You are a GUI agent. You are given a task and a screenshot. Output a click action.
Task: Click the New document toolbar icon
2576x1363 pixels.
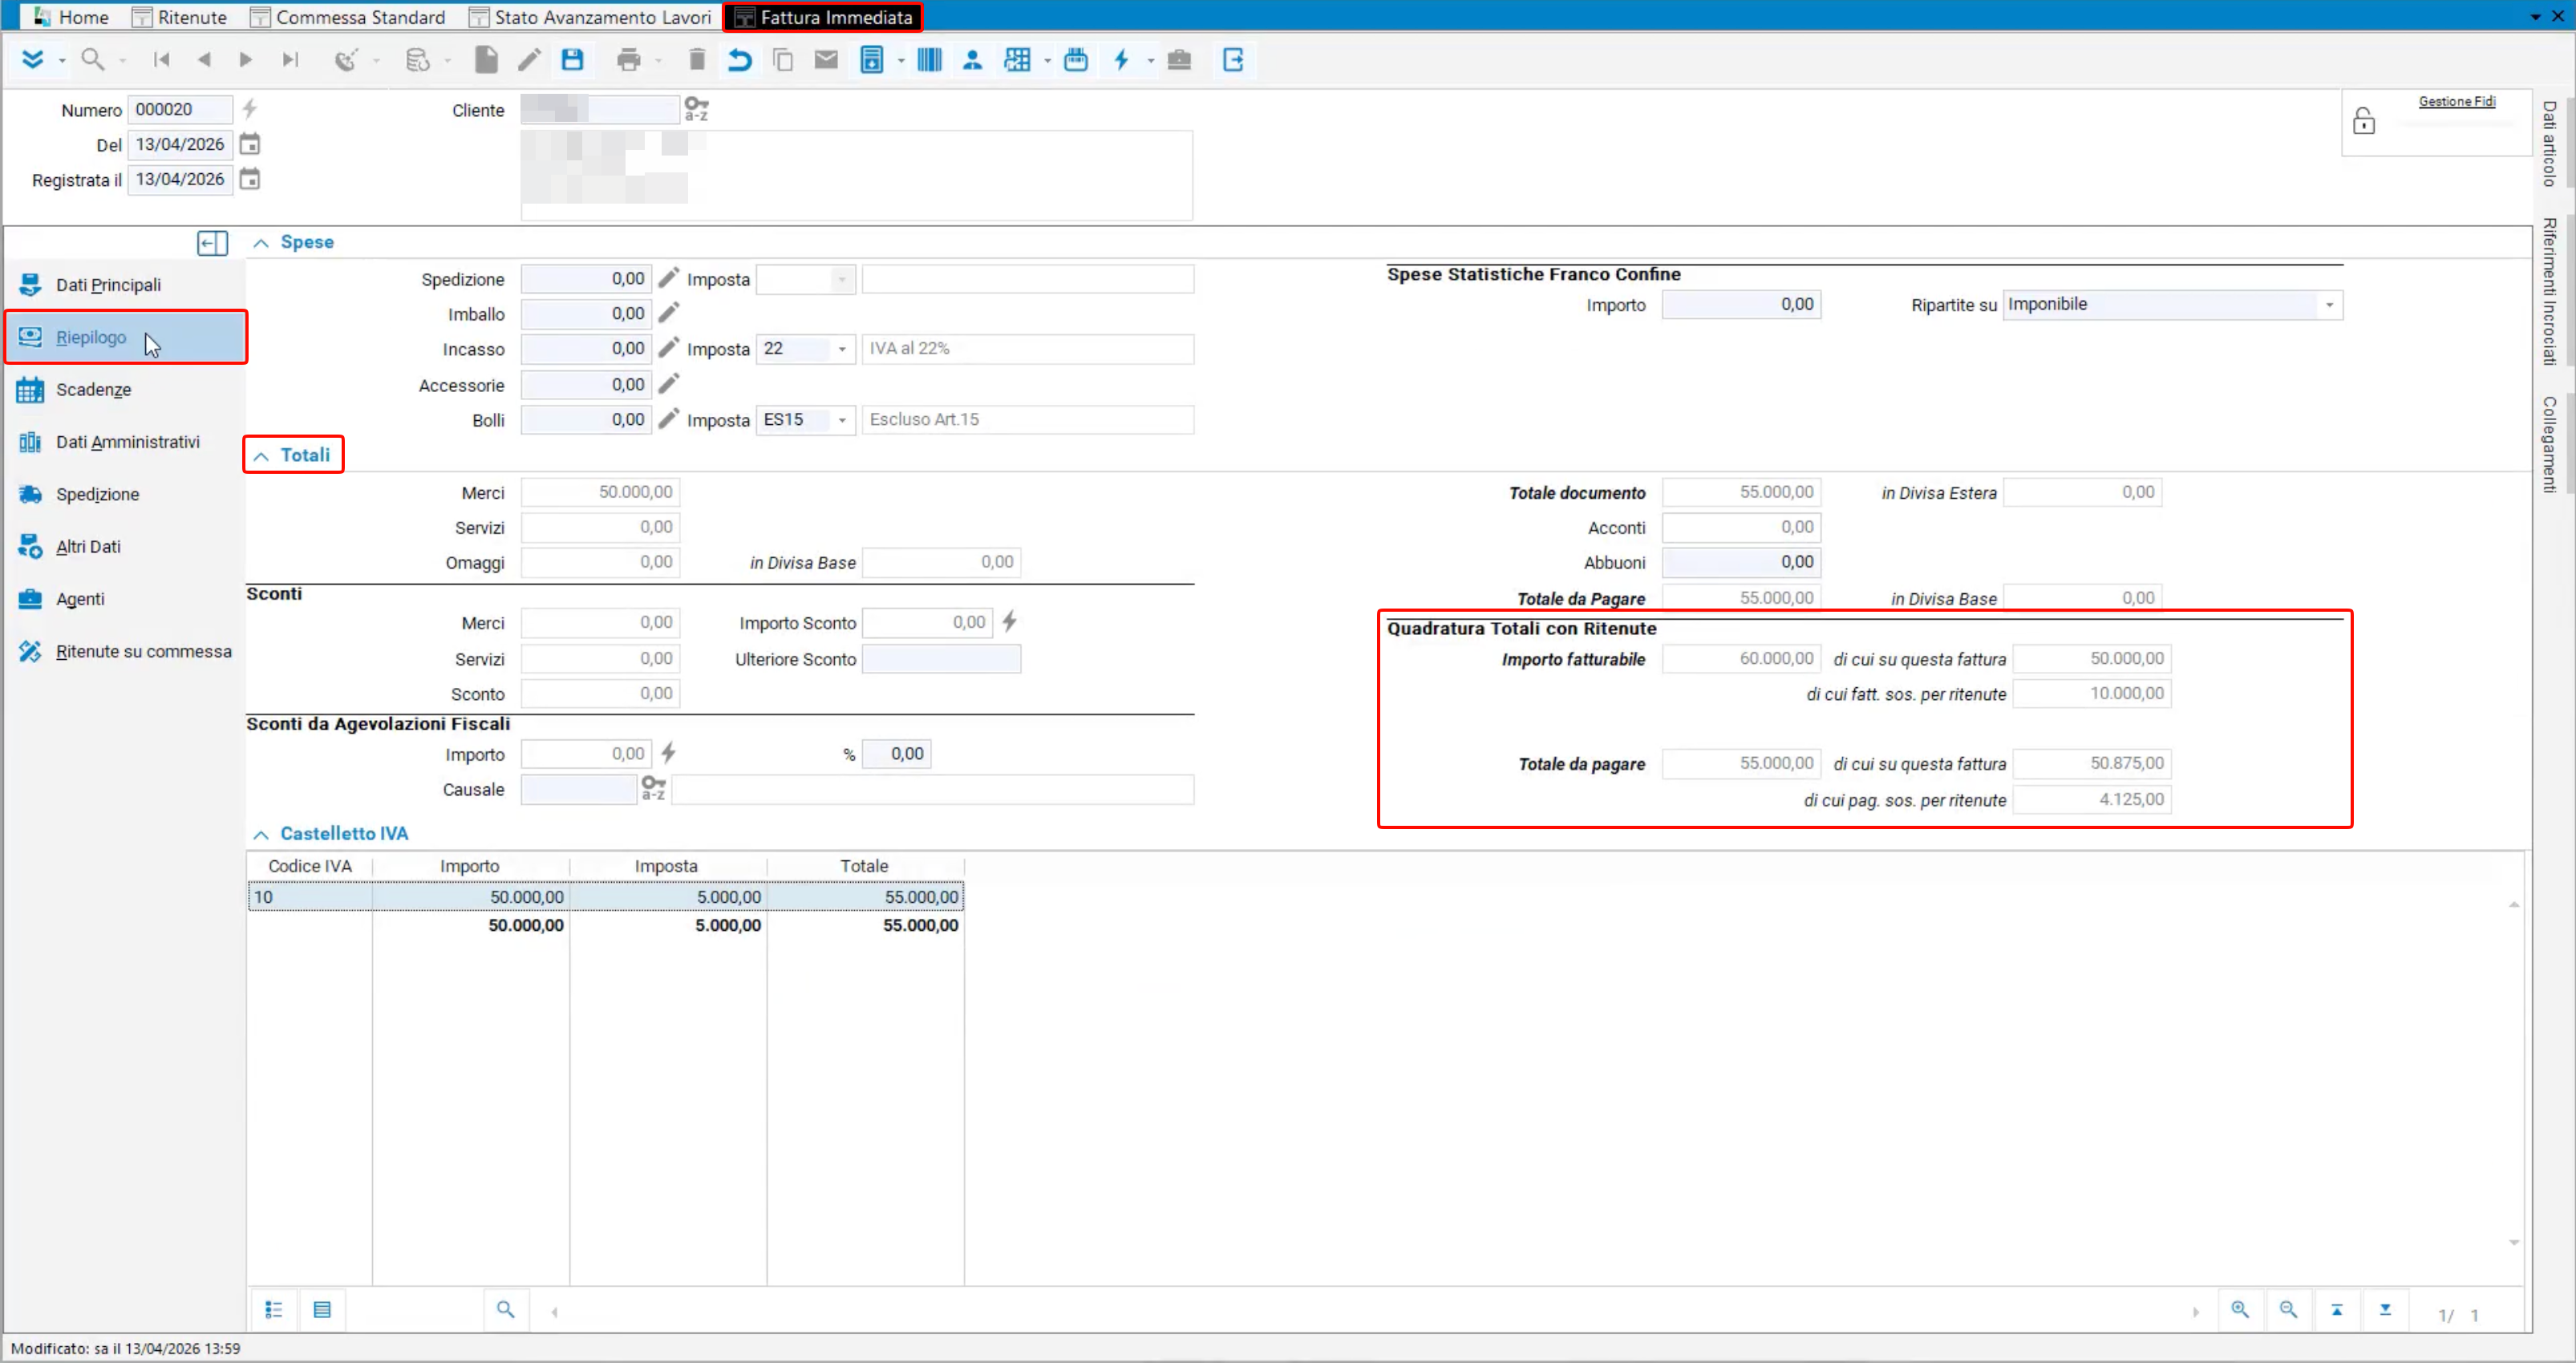pos(486,60)
